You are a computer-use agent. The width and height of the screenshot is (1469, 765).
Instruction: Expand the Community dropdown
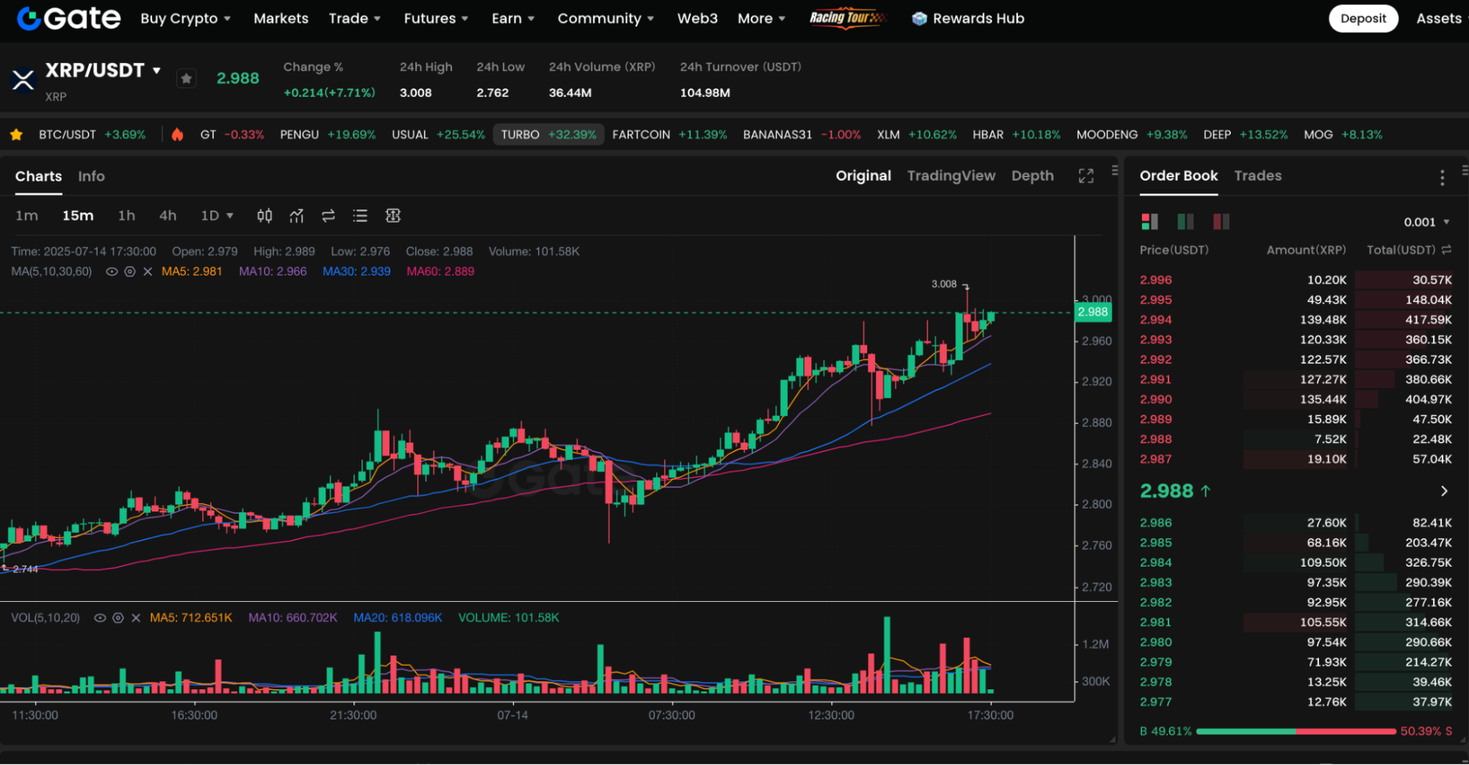(606, 18)
